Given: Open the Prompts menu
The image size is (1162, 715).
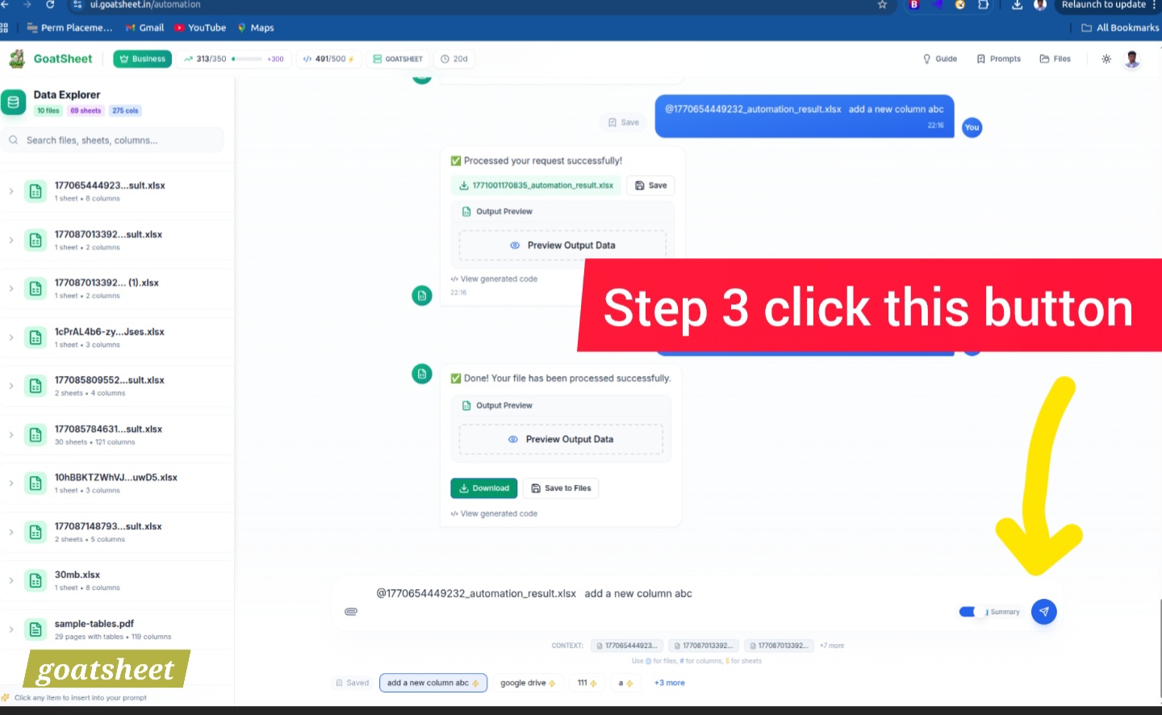Looking at the screenshot, I should 998,58.
